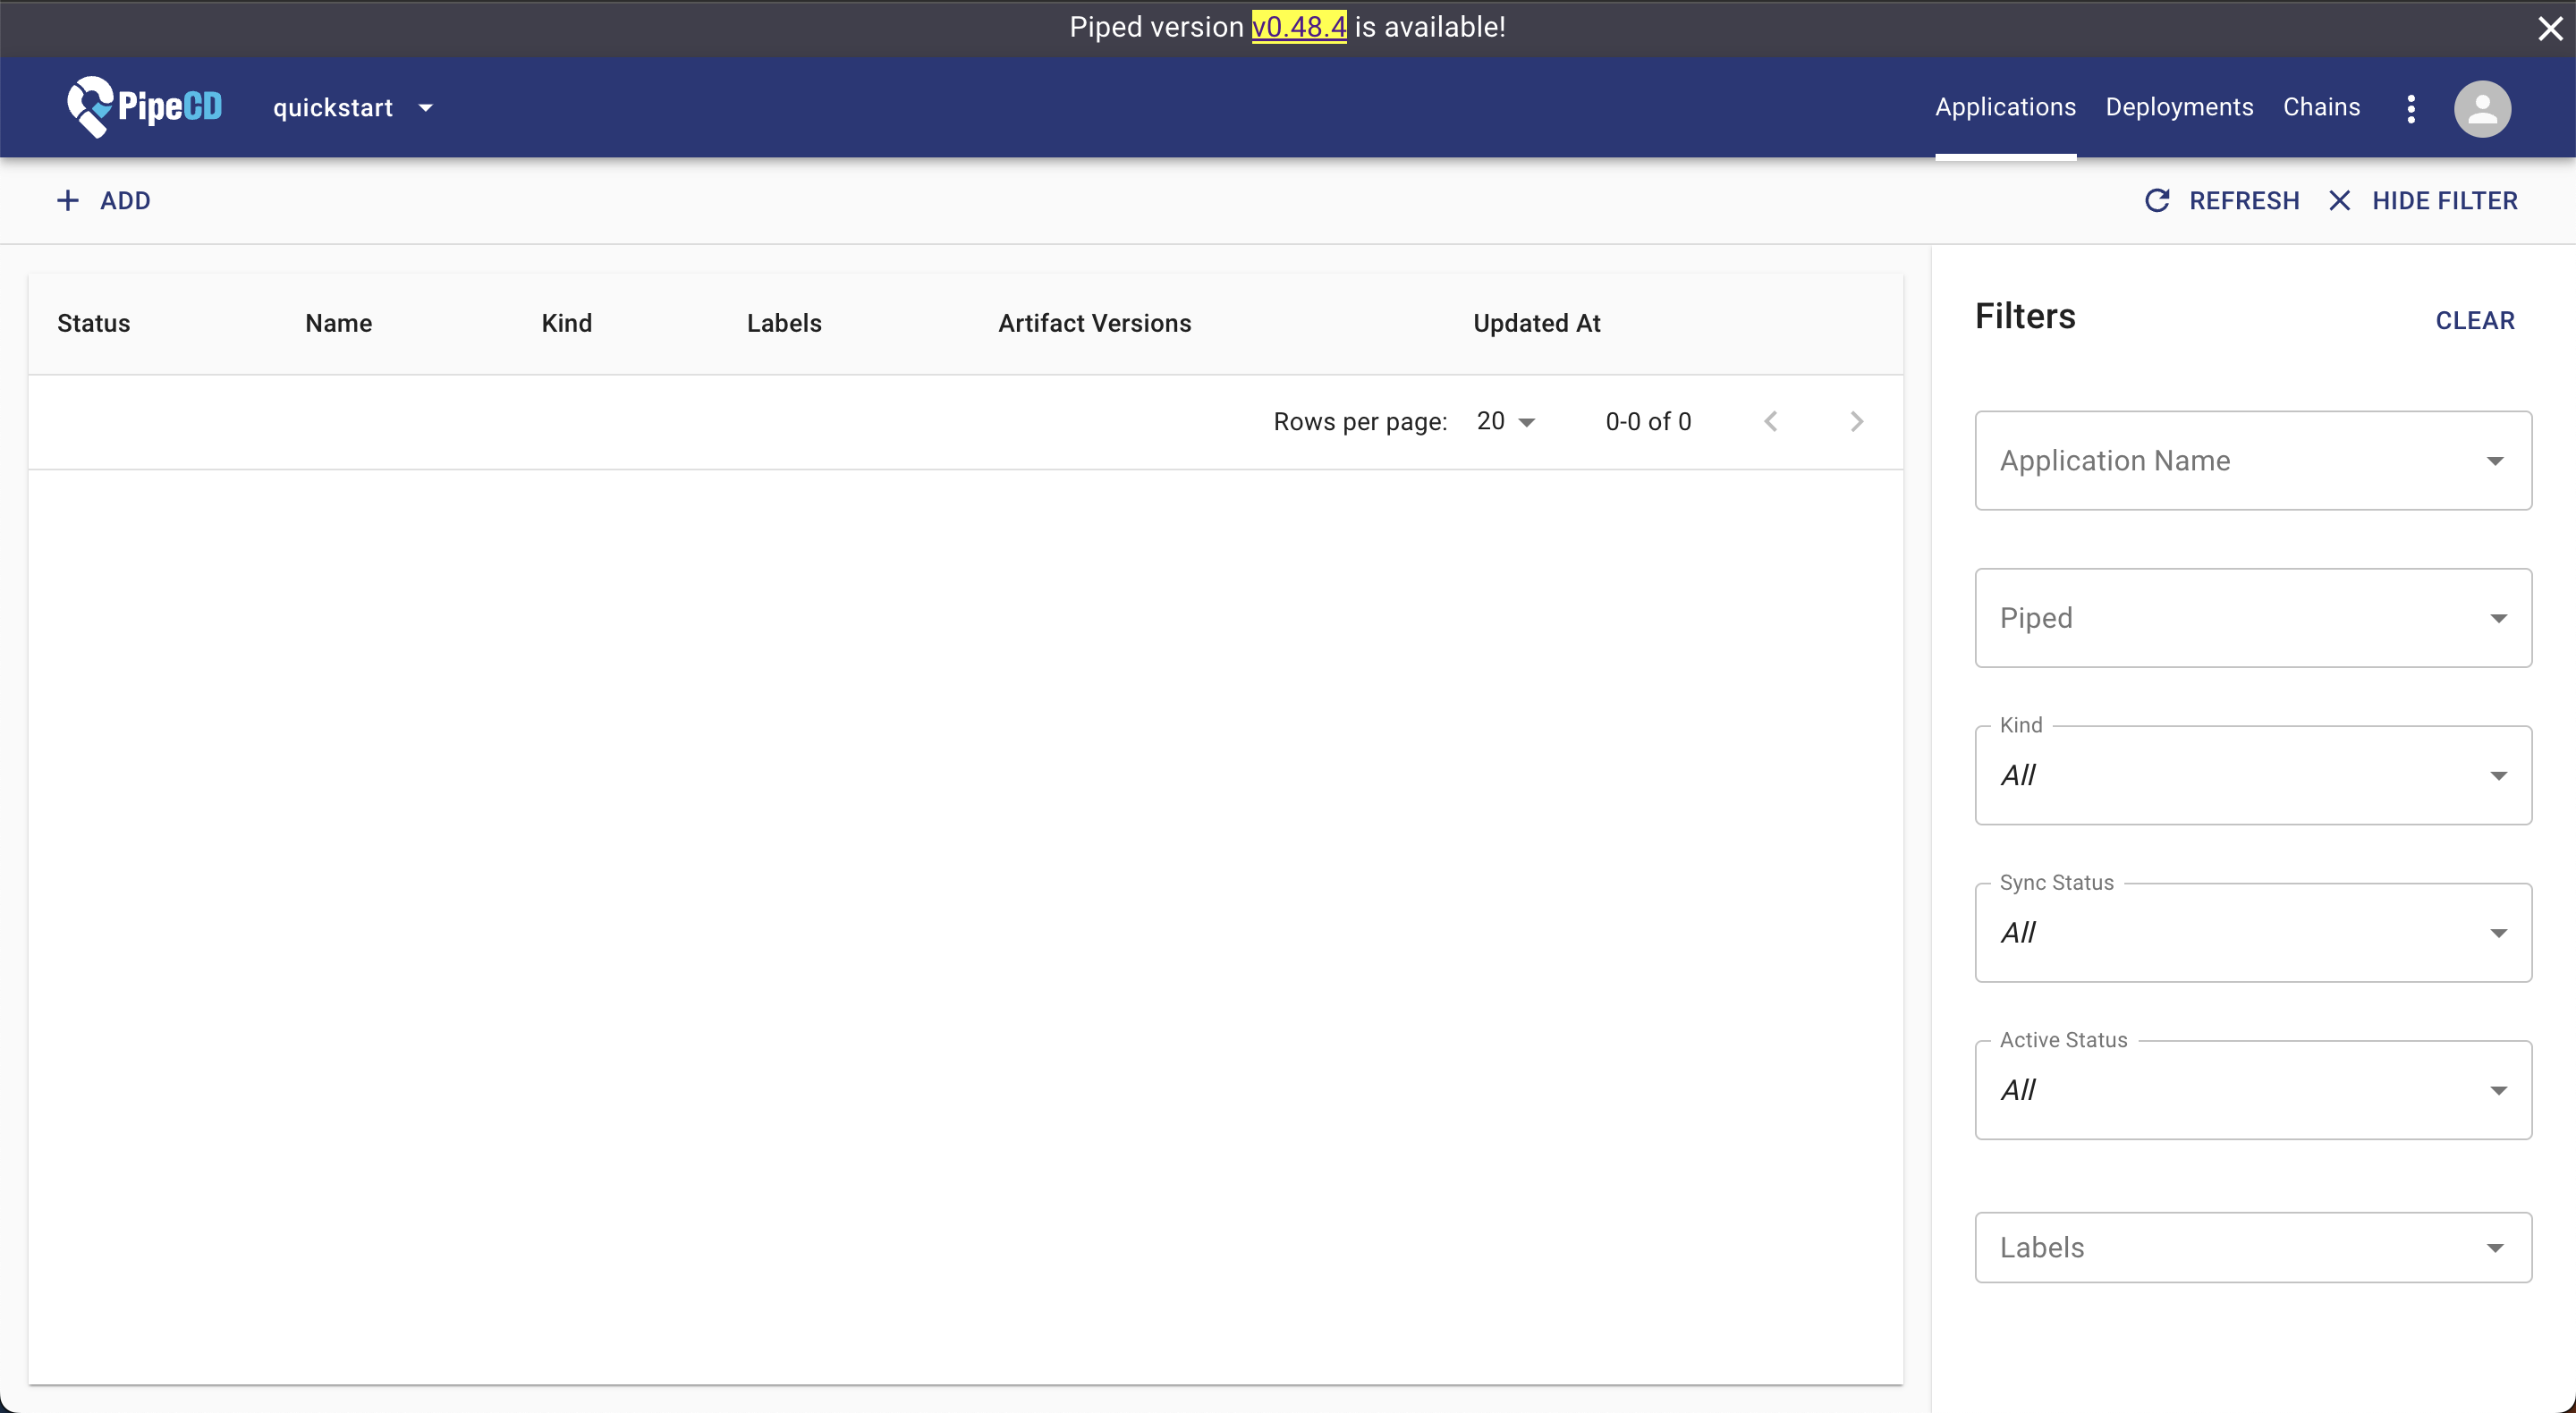Viewport: 2576px width, 1413px height.
Task: Open the Sync Status filter dropdown
Action: coord(2253,933)
